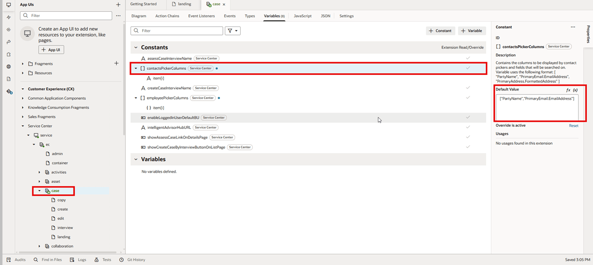
Task: Click the plus icon beside App UIs header
Action: (x=119, y=5)
